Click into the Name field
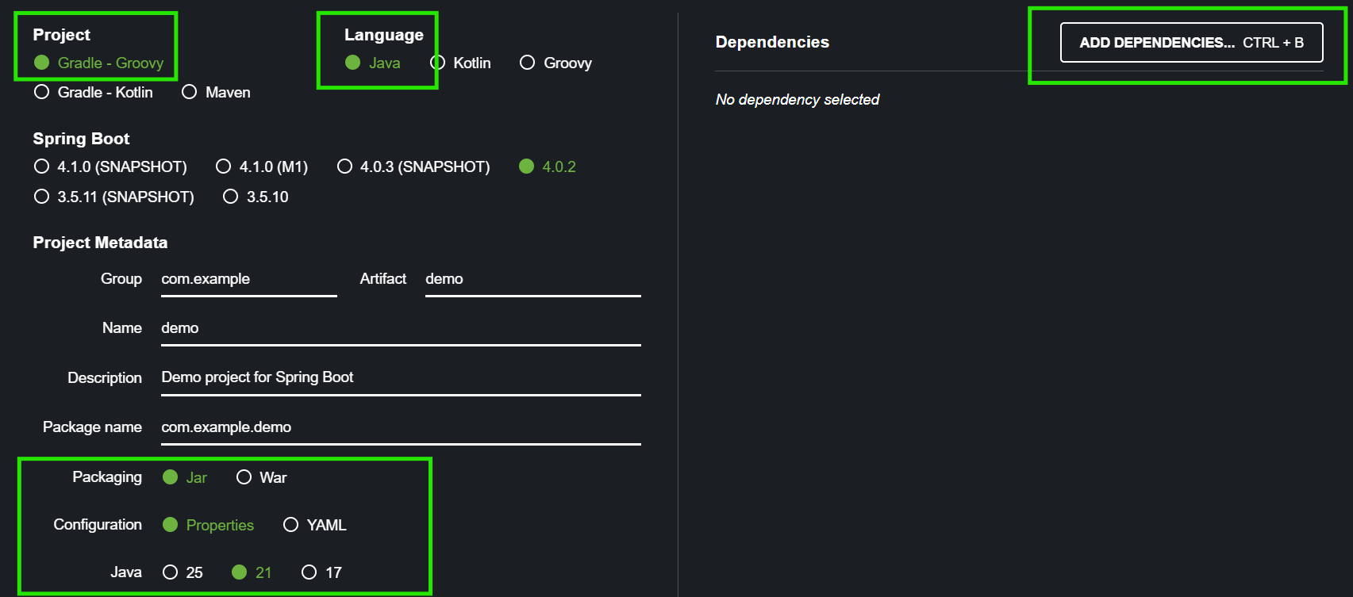Screen dimensions: 1353x597 tap(401, 328)
